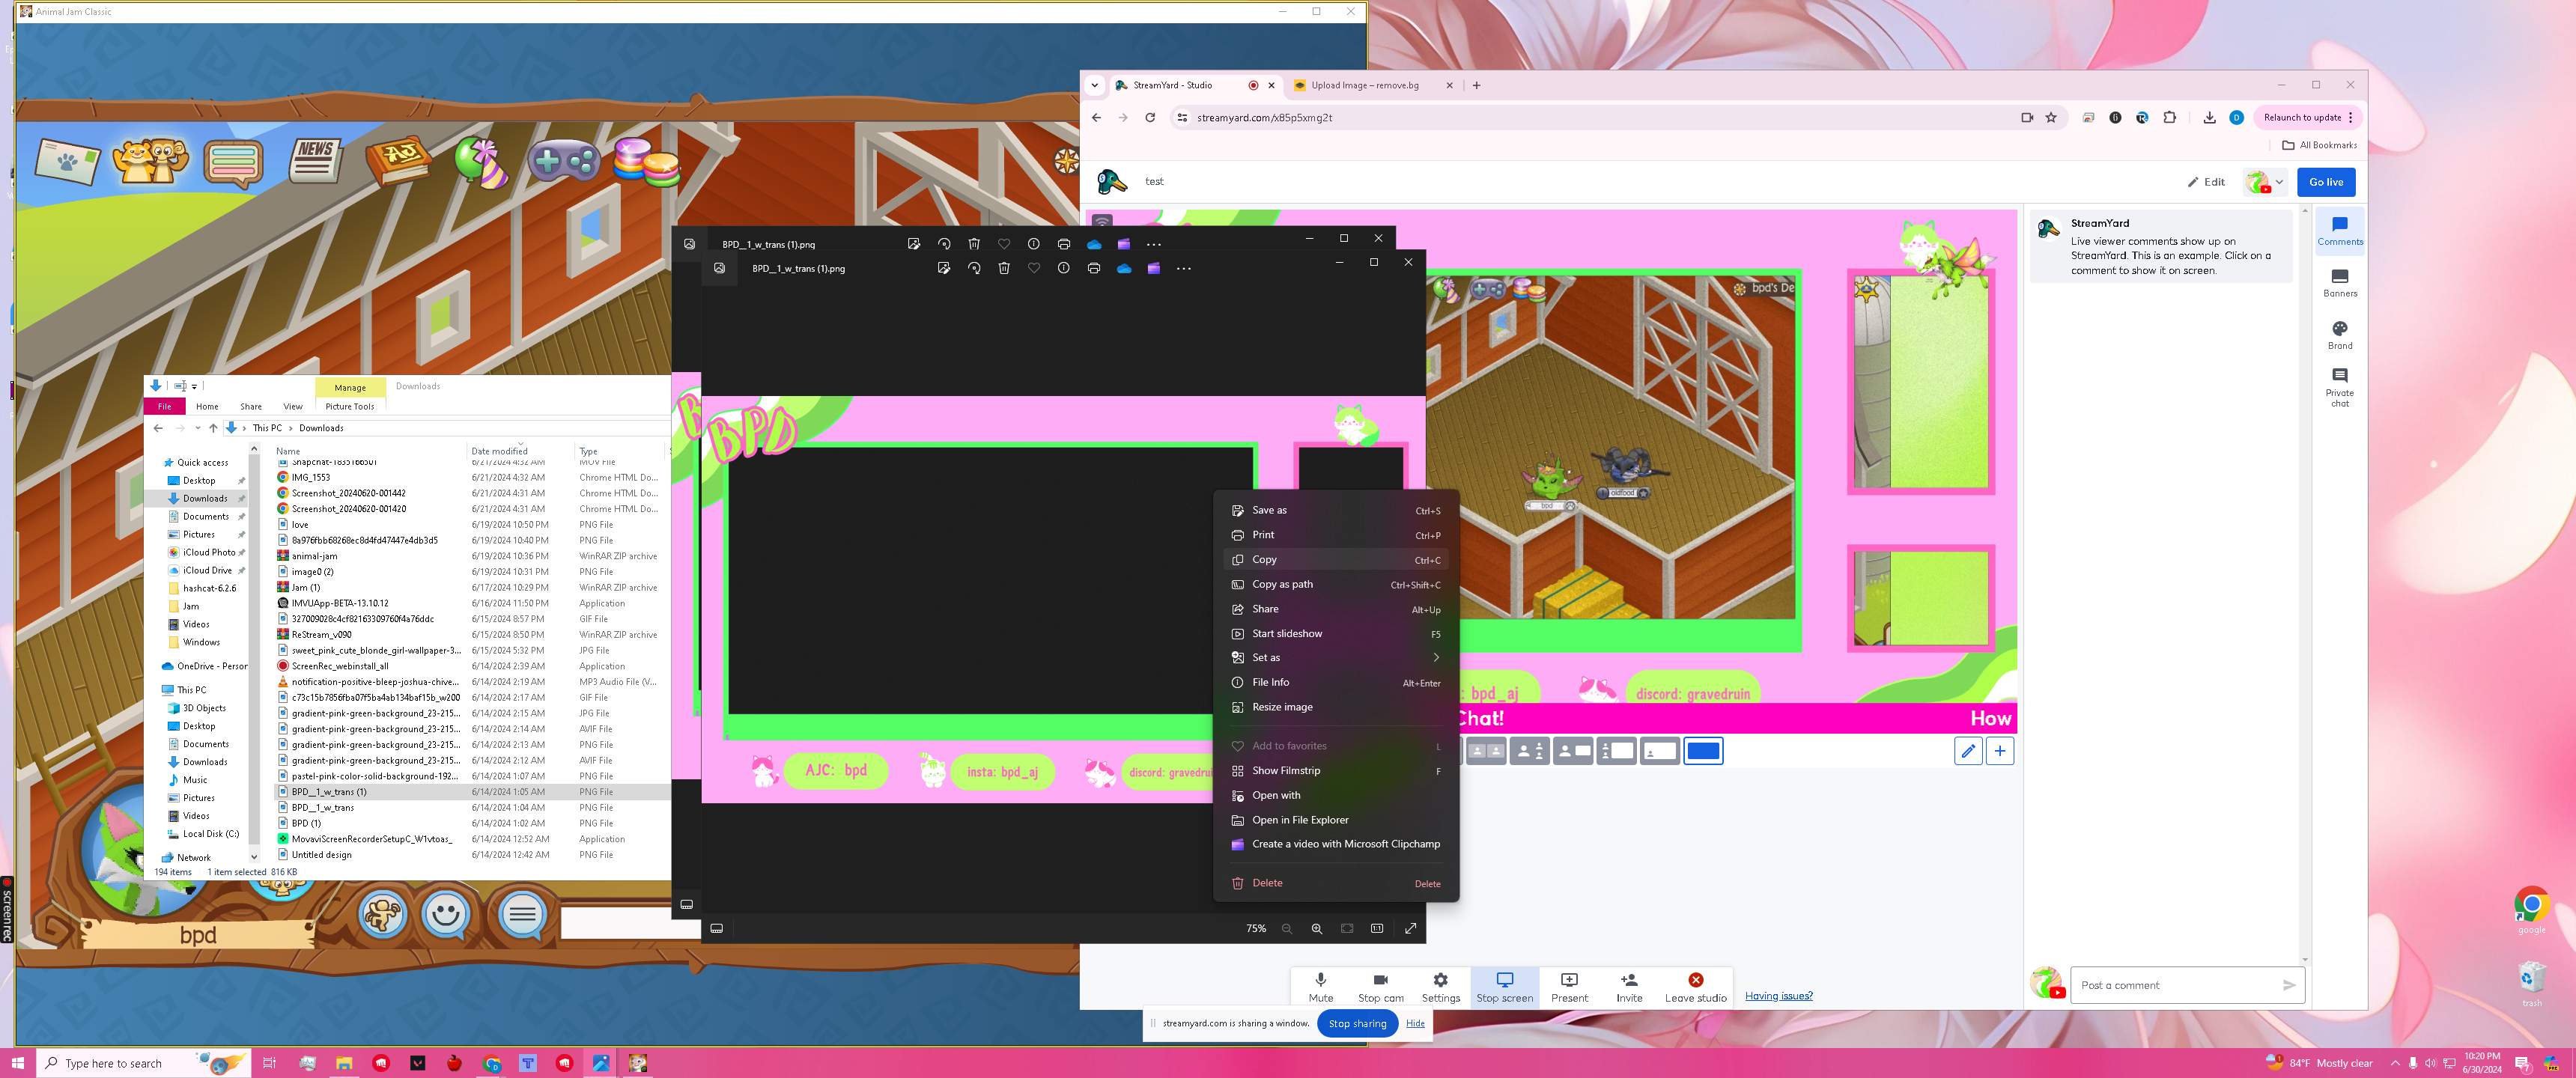This screenshot has height=1078, width=2576.
Task: Open the Animal Jam mail envelope
Action: point(68,161)
